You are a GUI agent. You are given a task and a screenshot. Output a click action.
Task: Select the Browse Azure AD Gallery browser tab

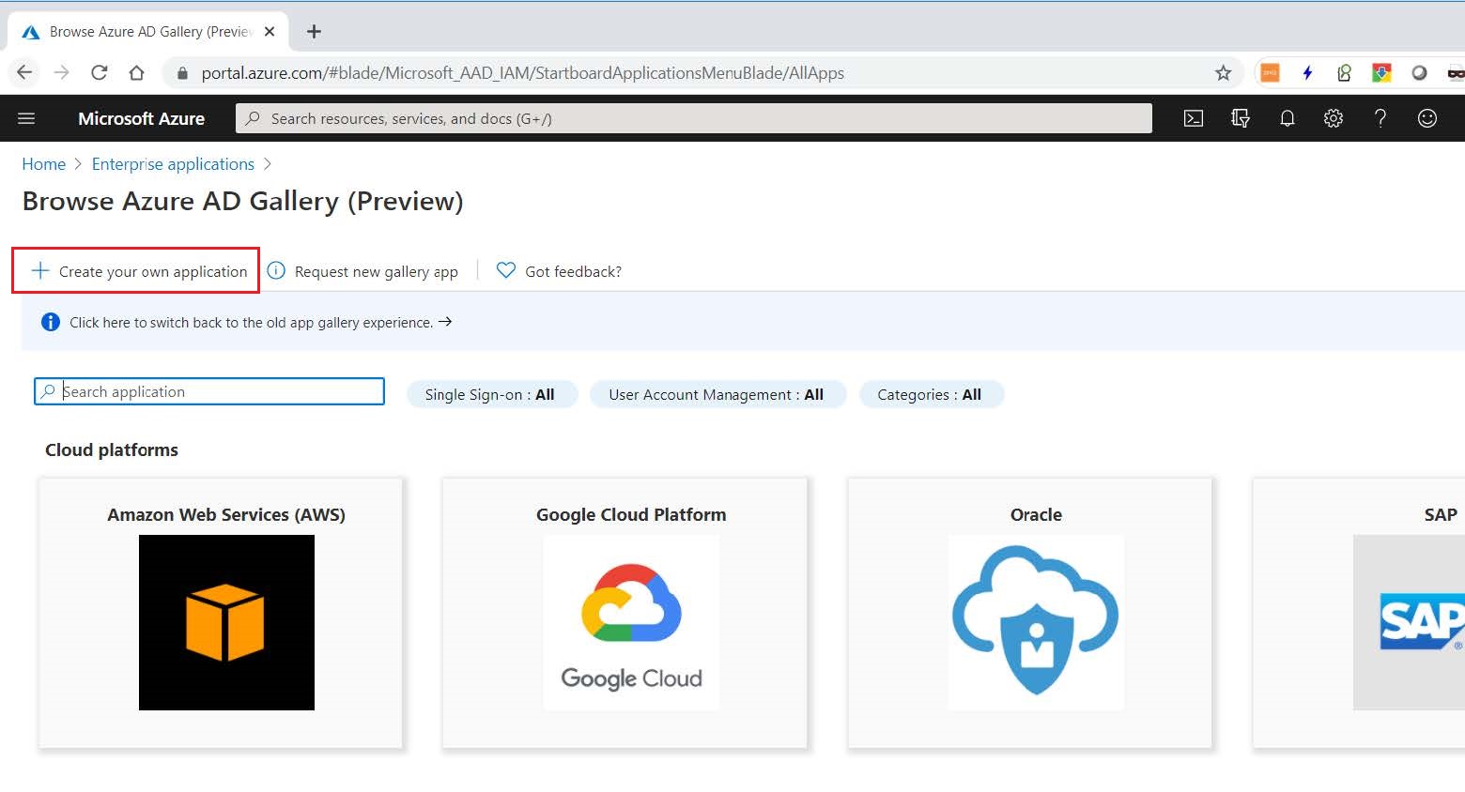coord(150,32)
